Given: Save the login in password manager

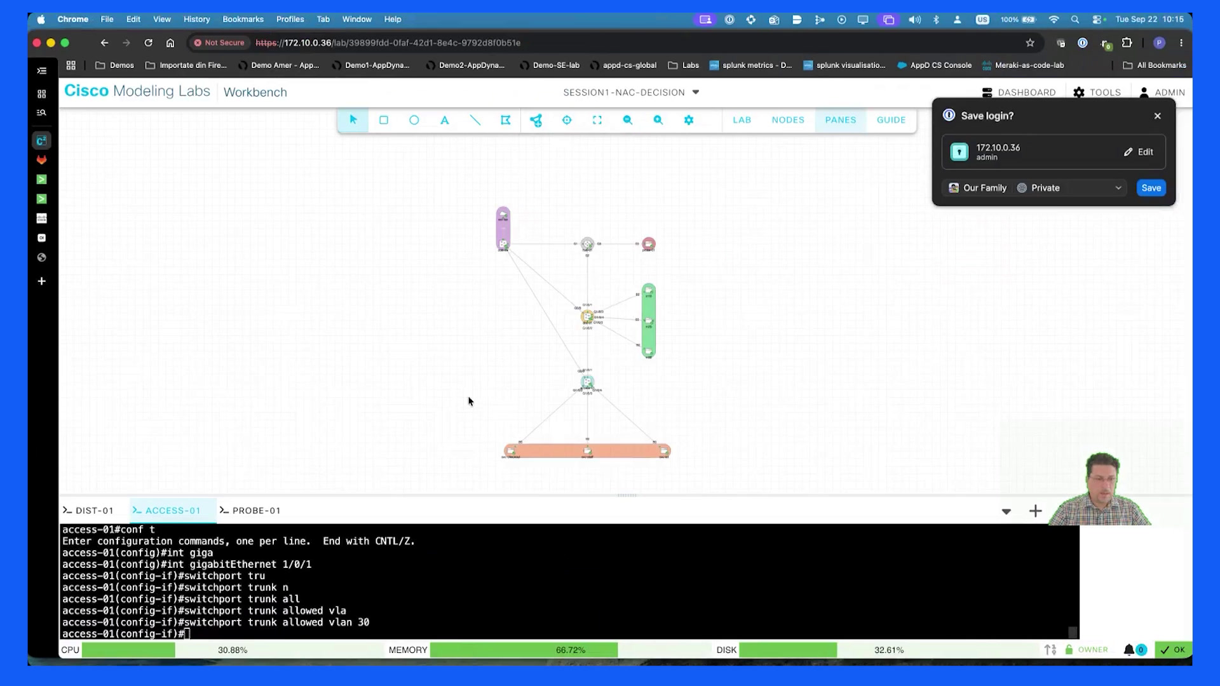Looking at the screenshot, I should tap(1151, 188).
